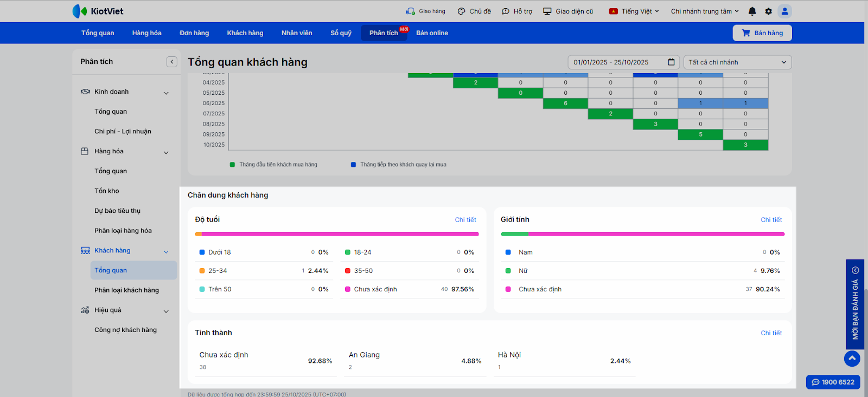868x397 pixels.
Task: Collapse the Phân tích sidebar panel
Action: coord(172,62)
